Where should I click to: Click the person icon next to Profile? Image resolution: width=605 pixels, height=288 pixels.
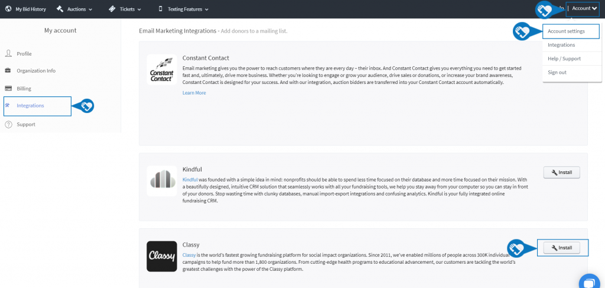click(8, 53)
